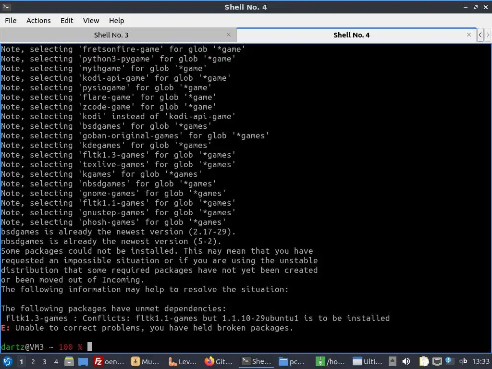Click the 'phosh-games' note line
This screenshot has height=369, width=492.
pos(113,222)
